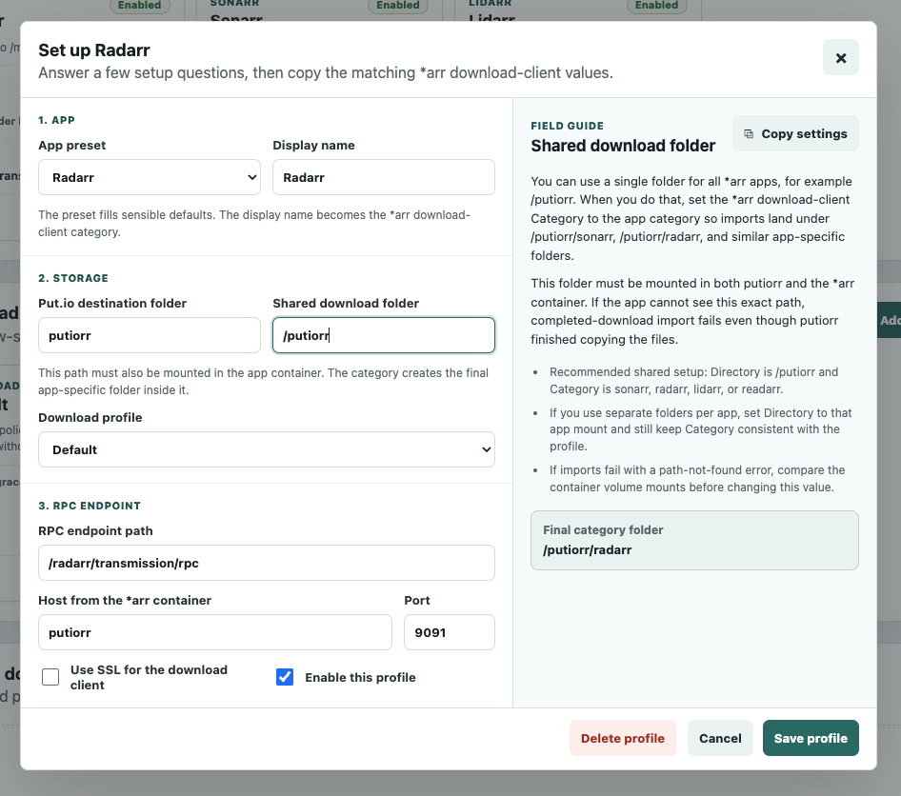
Task: Click the Host from the *arr container field
Action: tap(215, 632)
